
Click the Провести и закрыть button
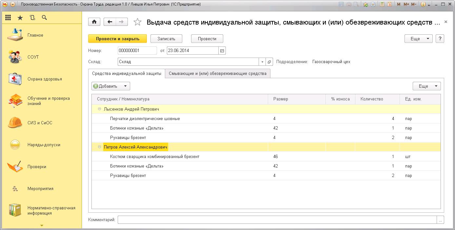[117, 39]
